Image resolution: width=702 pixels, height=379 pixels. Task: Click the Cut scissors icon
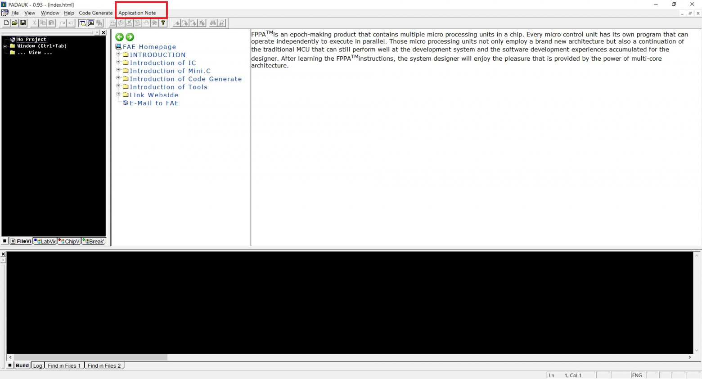[34, 23]
